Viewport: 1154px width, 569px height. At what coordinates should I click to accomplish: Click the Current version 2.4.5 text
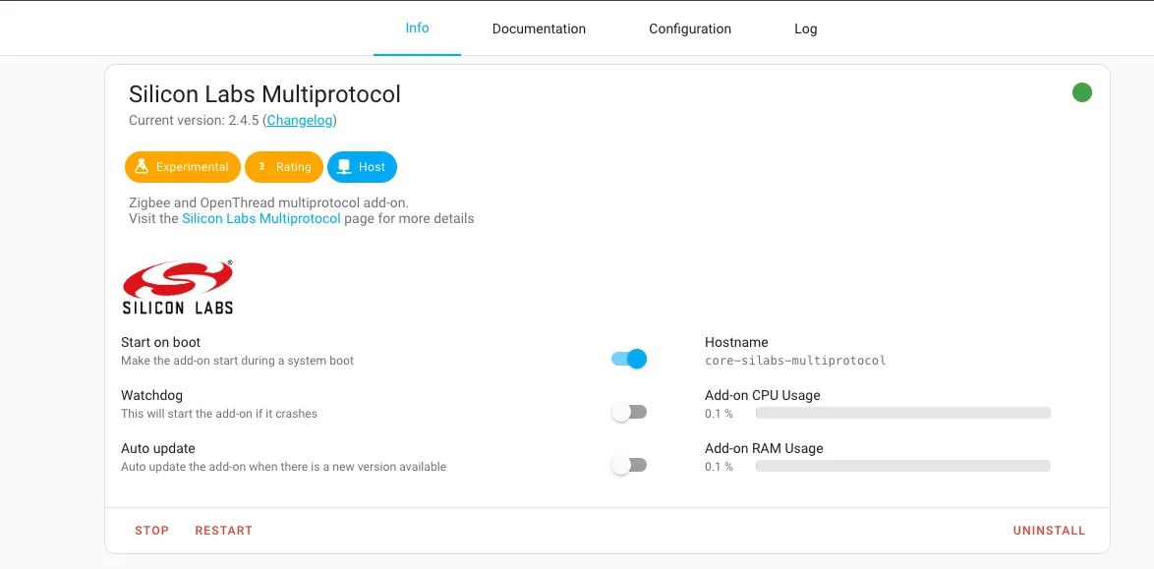pos(194,120)
